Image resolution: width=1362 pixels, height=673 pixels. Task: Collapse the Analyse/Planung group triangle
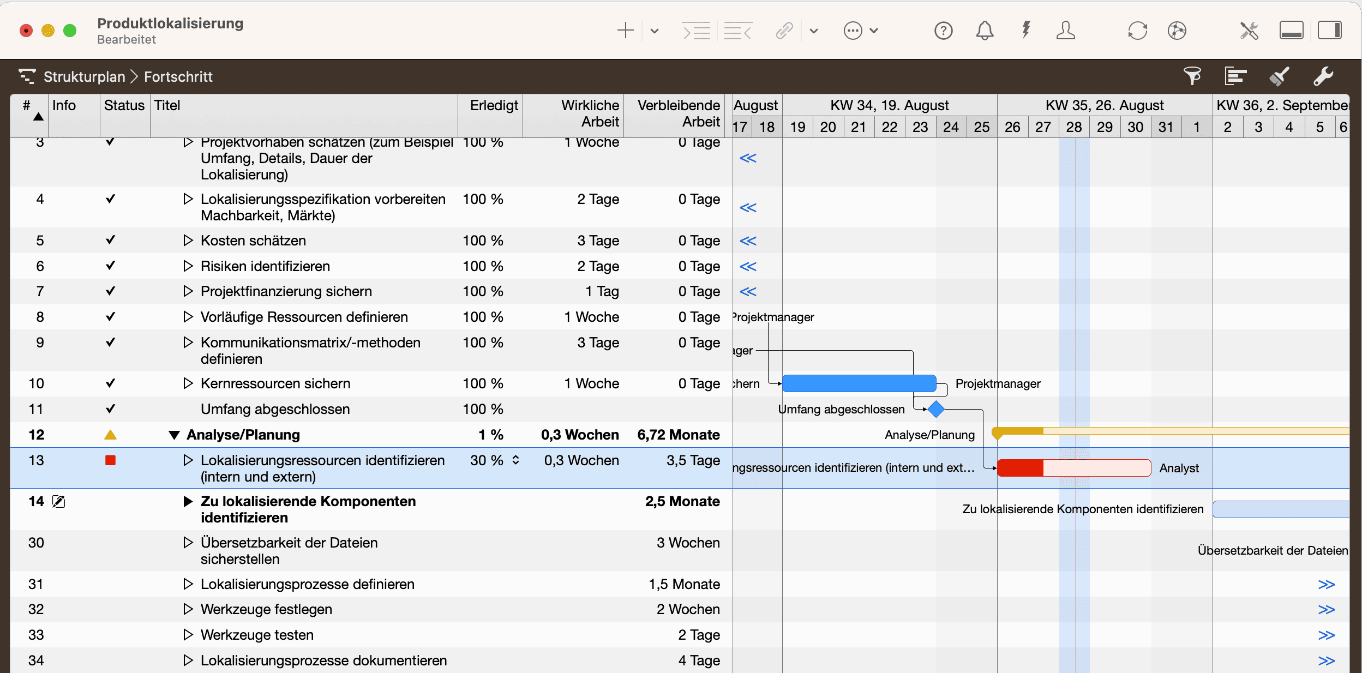click(173, 435)
